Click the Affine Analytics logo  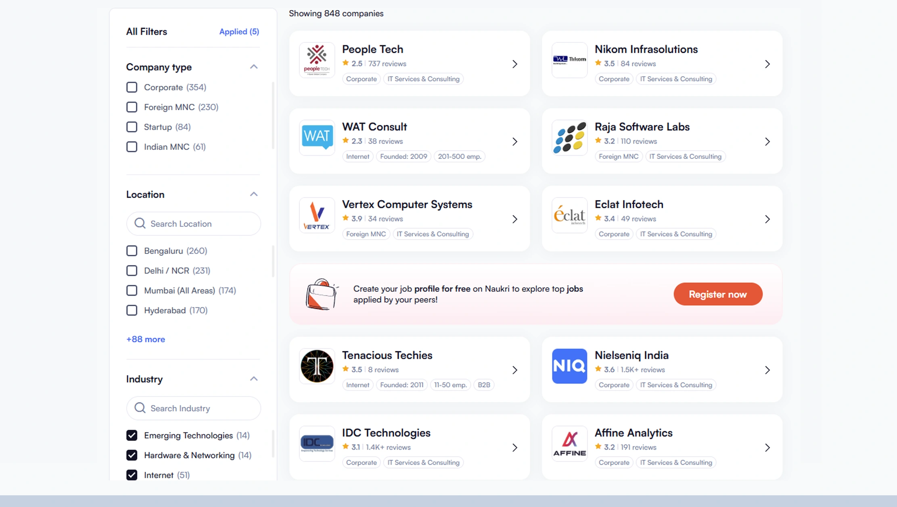tap(569, 443)
